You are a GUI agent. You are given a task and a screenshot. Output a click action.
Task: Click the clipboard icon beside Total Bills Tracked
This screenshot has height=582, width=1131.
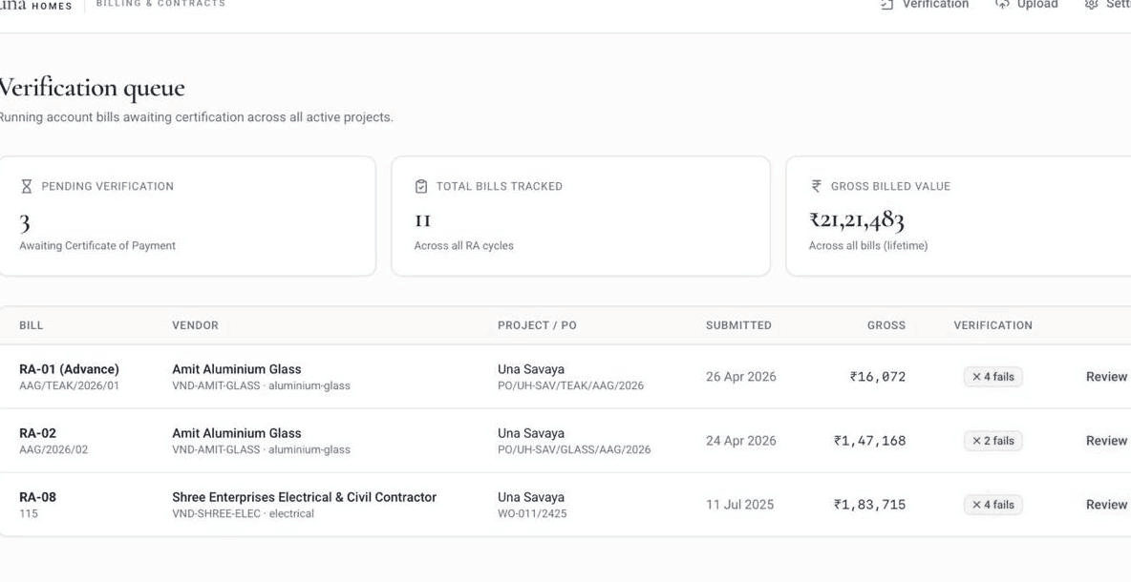click(x=421, y=187)
